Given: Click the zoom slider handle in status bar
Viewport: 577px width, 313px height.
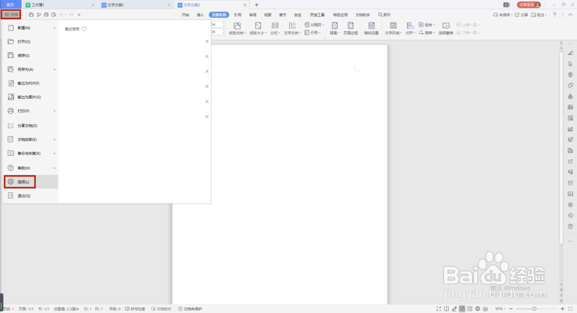Looking at the screenshot, I should coord(534,308).
